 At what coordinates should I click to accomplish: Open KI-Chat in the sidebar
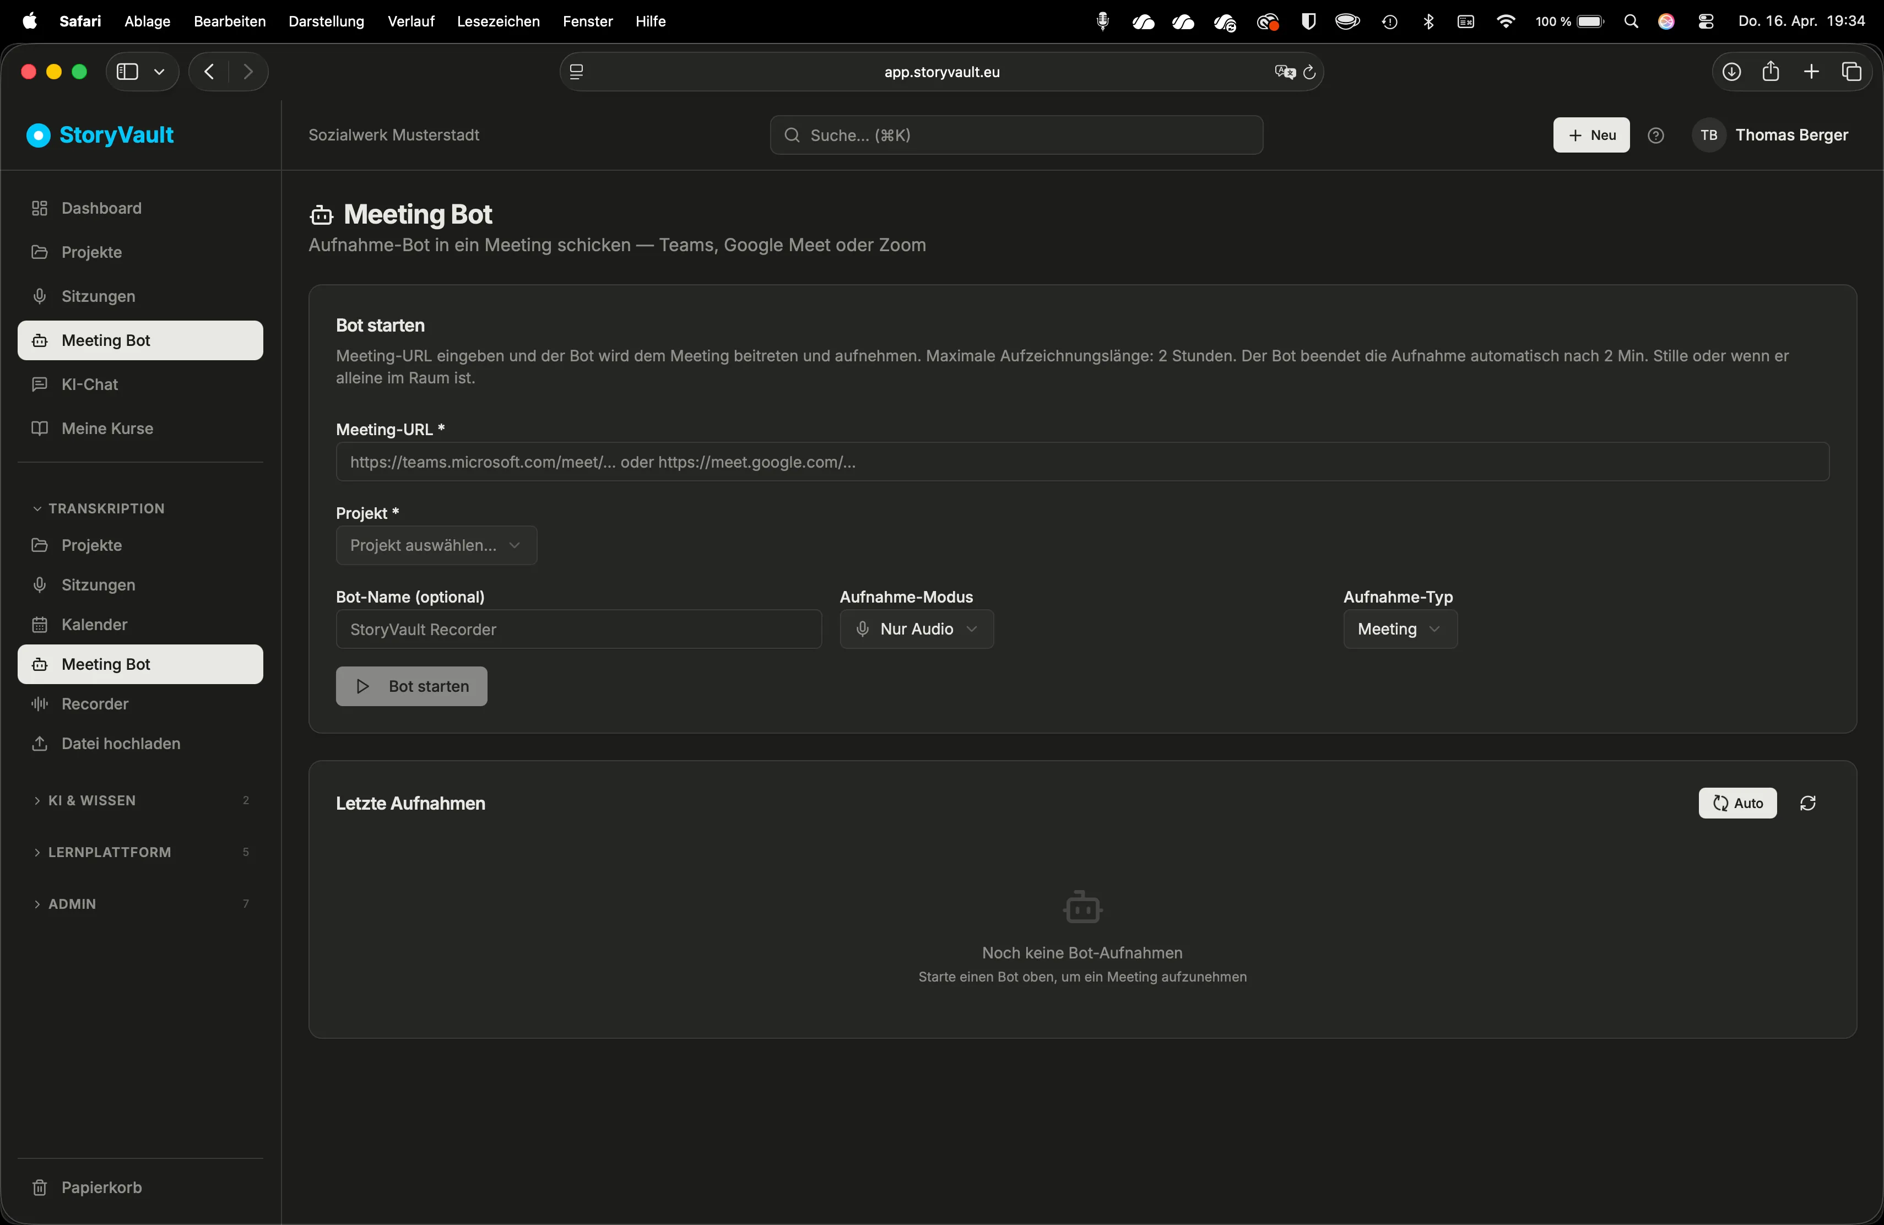(140, 384)
